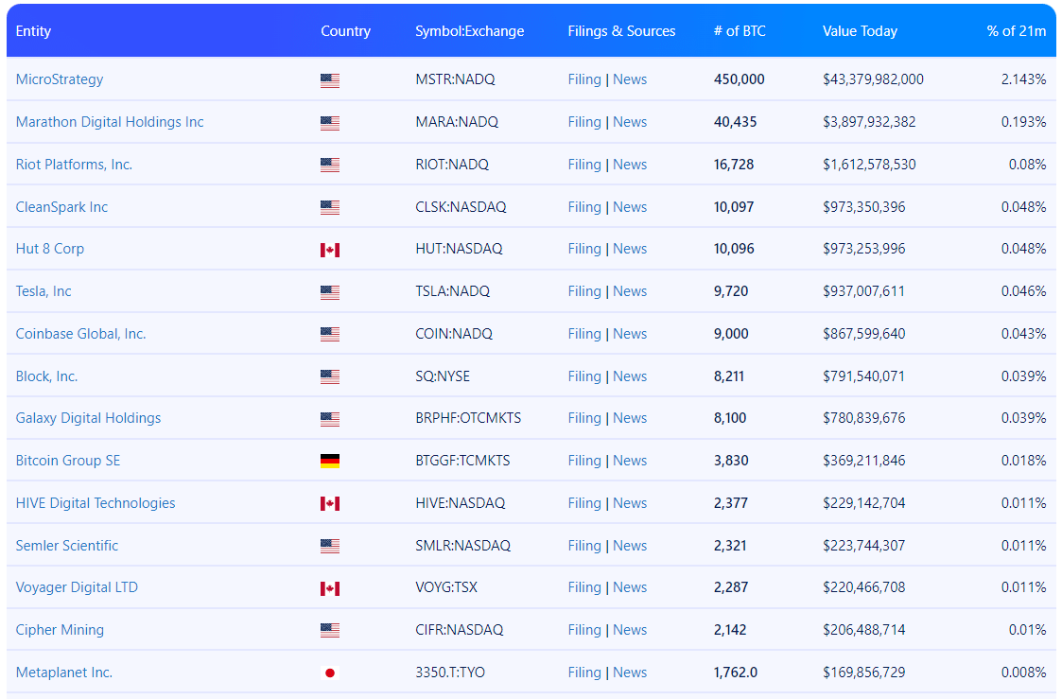Screen dimensions: 1062x699
Task: Click the US flag in the Coinbase Global row
Action: click(x=330, y=335)
